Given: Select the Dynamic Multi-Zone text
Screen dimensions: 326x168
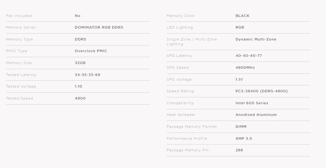Looking at the screenshot, I should (256, 40).
